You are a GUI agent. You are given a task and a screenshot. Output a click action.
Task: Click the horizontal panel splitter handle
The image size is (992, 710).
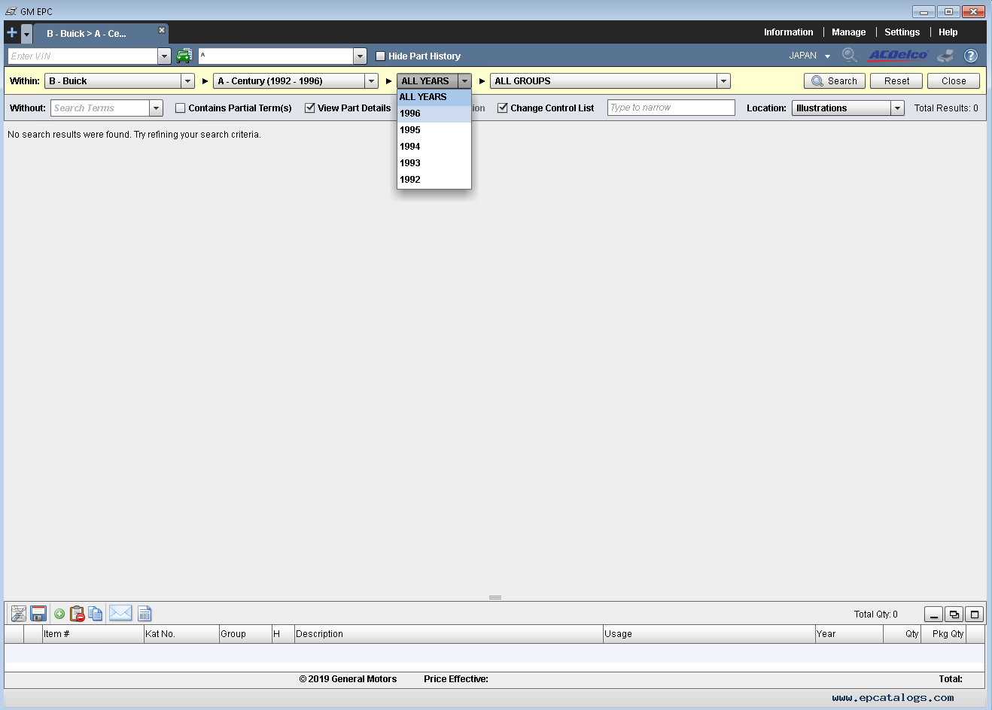coord(495,597)
